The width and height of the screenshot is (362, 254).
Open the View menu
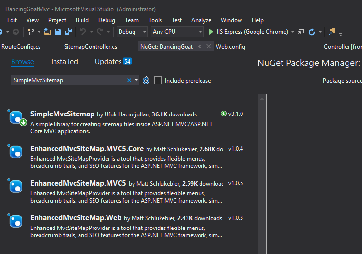pos(33,20)
